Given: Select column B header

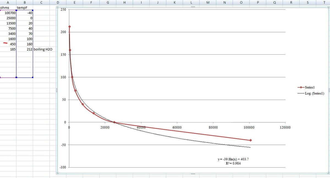Looking at the screenshot, I should coord(25,2).
